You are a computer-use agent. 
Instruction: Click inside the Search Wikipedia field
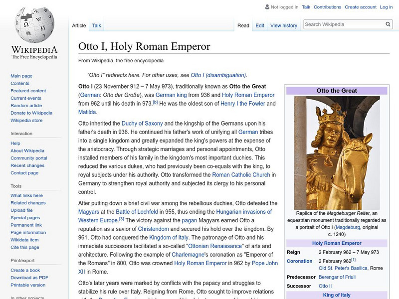[x=343, y=24]
